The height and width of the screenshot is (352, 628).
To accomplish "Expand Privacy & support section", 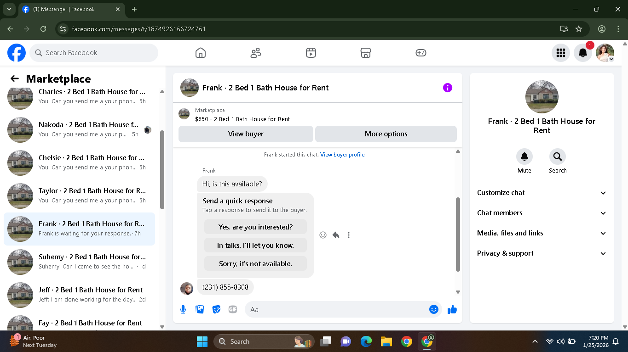I will point(542,253).
